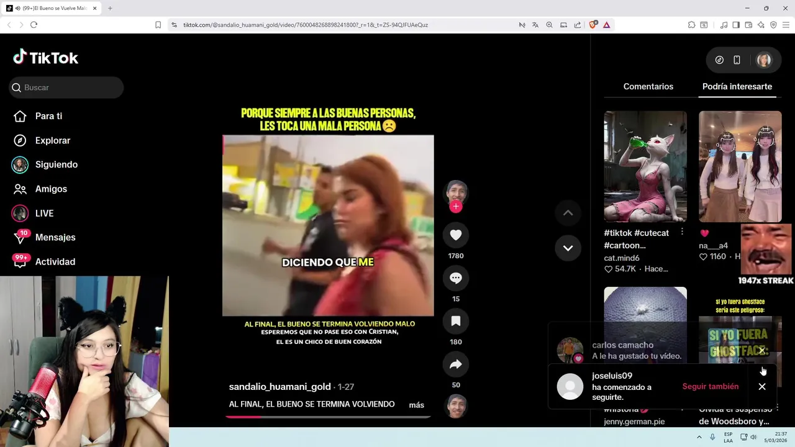Open cat.mind6 profile link
Image resolution: width=795 pixels, height=447 pixels.
pos(622,258)
